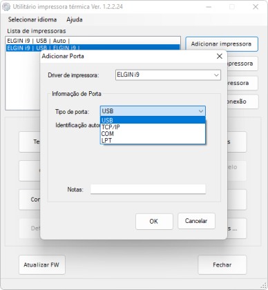Open the Selecionar idioma menu
The image size is (268, 290).
tap(32, 19)
